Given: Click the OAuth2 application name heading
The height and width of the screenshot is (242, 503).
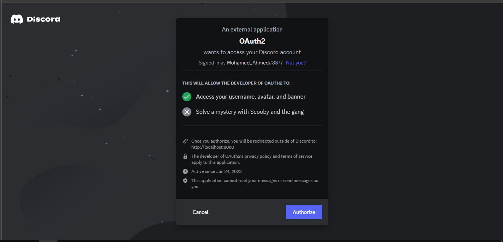Looking at the screenshot, I should point(252,41).
